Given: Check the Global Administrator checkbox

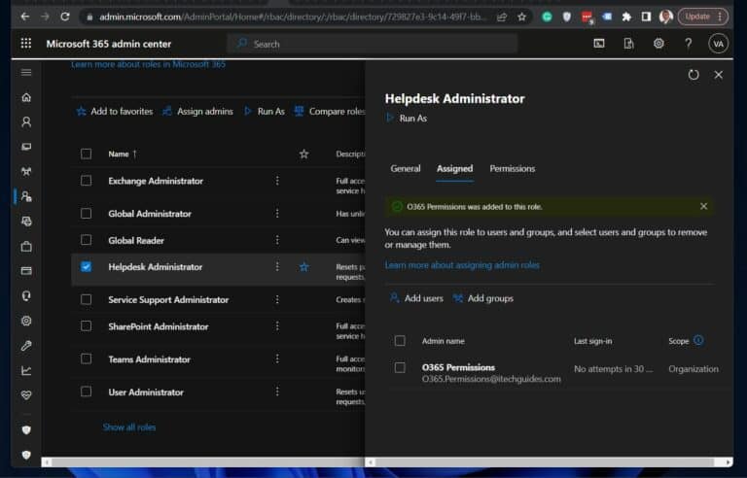Looking at the screenshot, I should point(86,213).
